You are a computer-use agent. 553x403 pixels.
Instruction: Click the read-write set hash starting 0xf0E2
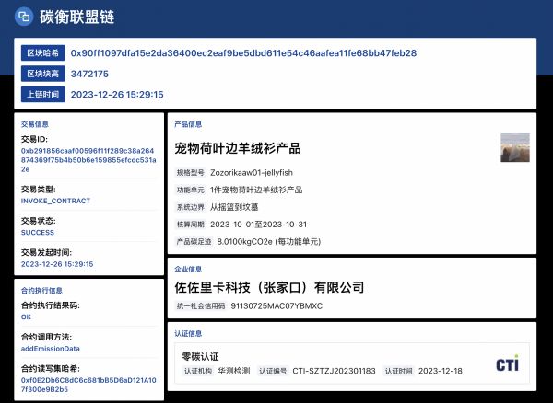click(88, 385)
